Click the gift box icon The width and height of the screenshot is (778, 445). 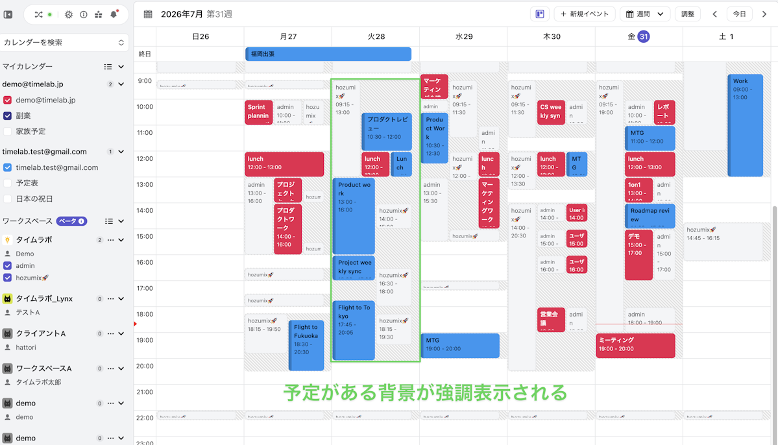click(98, 14)
